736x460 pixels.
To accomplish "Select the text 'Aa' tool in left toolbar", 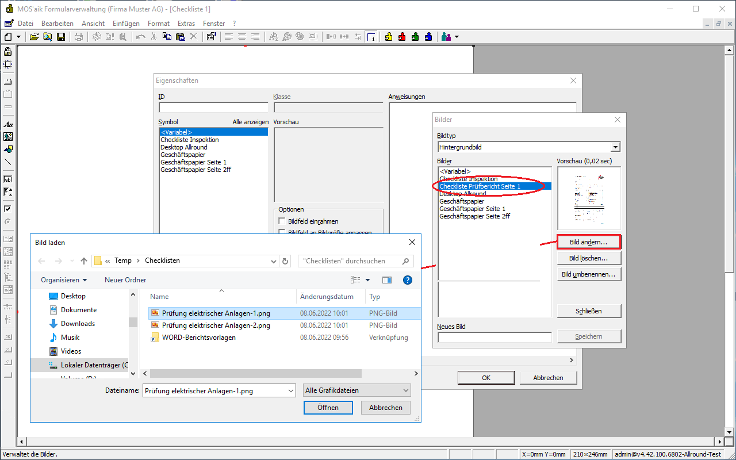I will [8, 124].
